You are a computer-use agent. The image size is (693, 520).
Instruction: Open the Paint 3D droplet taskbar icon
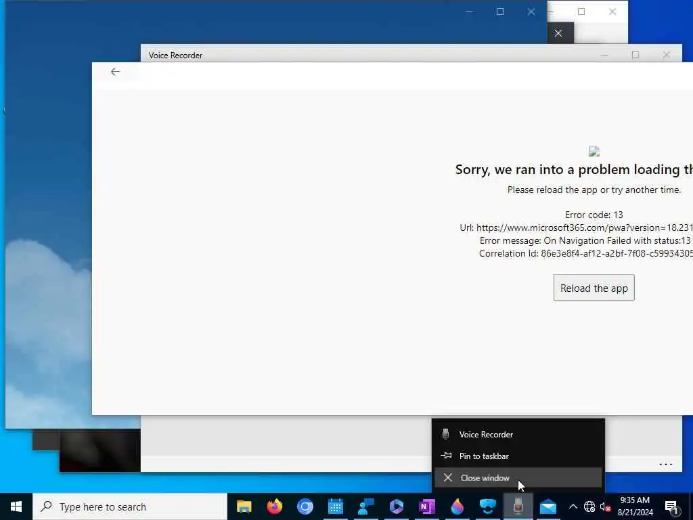click(457, 506)
